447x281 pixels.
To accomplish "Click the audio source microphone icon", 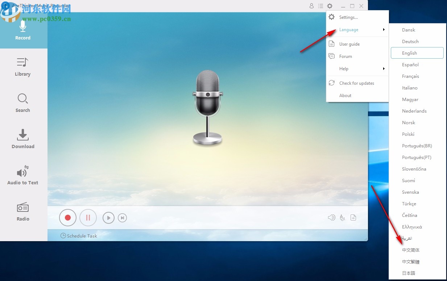I will pyautogui.click(x=342, y=217).
